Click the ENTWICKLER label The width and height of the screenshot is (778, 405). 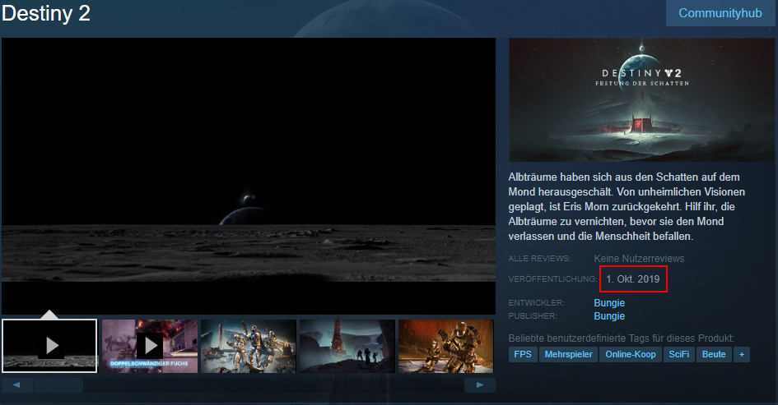pos(536,302)
